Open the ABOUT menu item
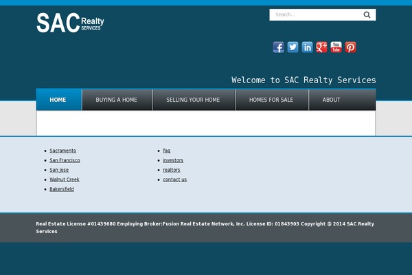Viewport: 412px width, 275px height. (x=332, y=100)
